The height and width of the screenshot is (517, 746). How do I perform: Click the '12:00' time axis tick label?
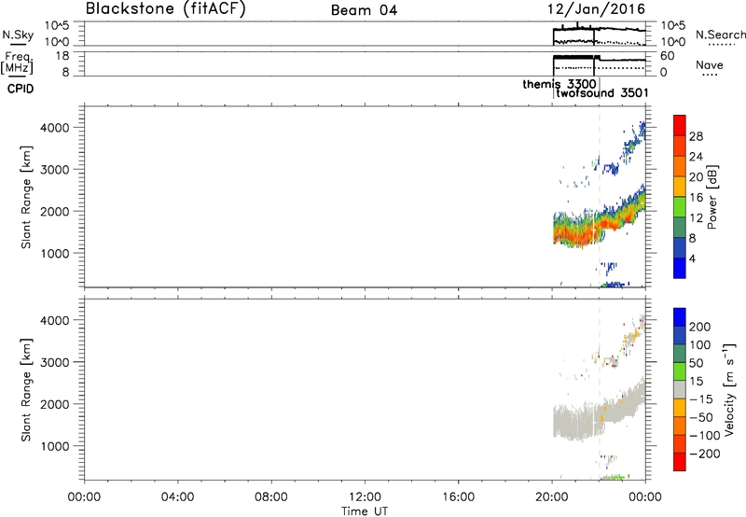click(365, 497)
